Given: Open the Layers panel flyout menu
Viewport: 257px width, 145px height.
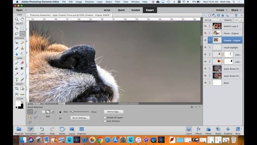Looking at the screenshot, I should click(x=241, y=15).
